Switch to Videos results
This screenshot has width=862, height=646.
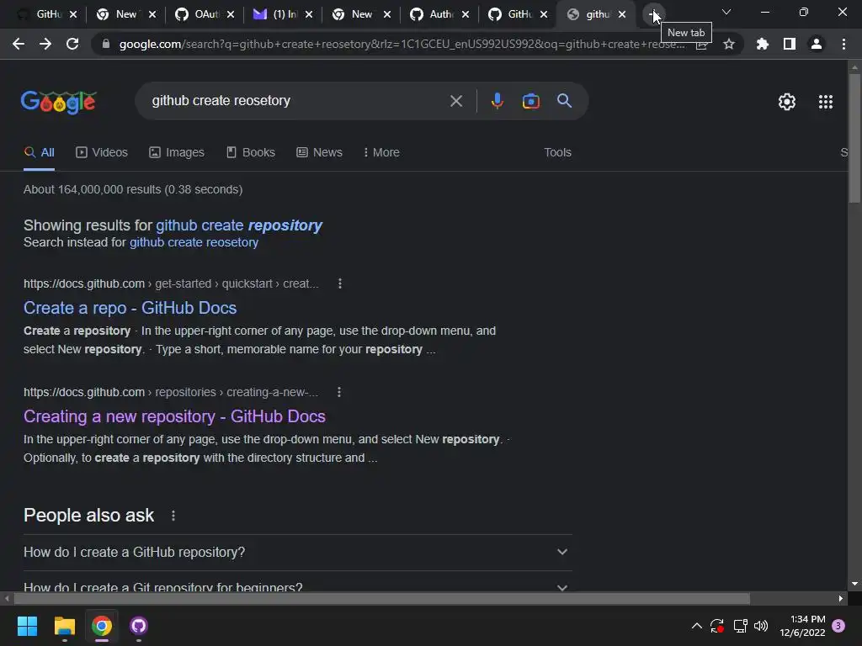102,152
